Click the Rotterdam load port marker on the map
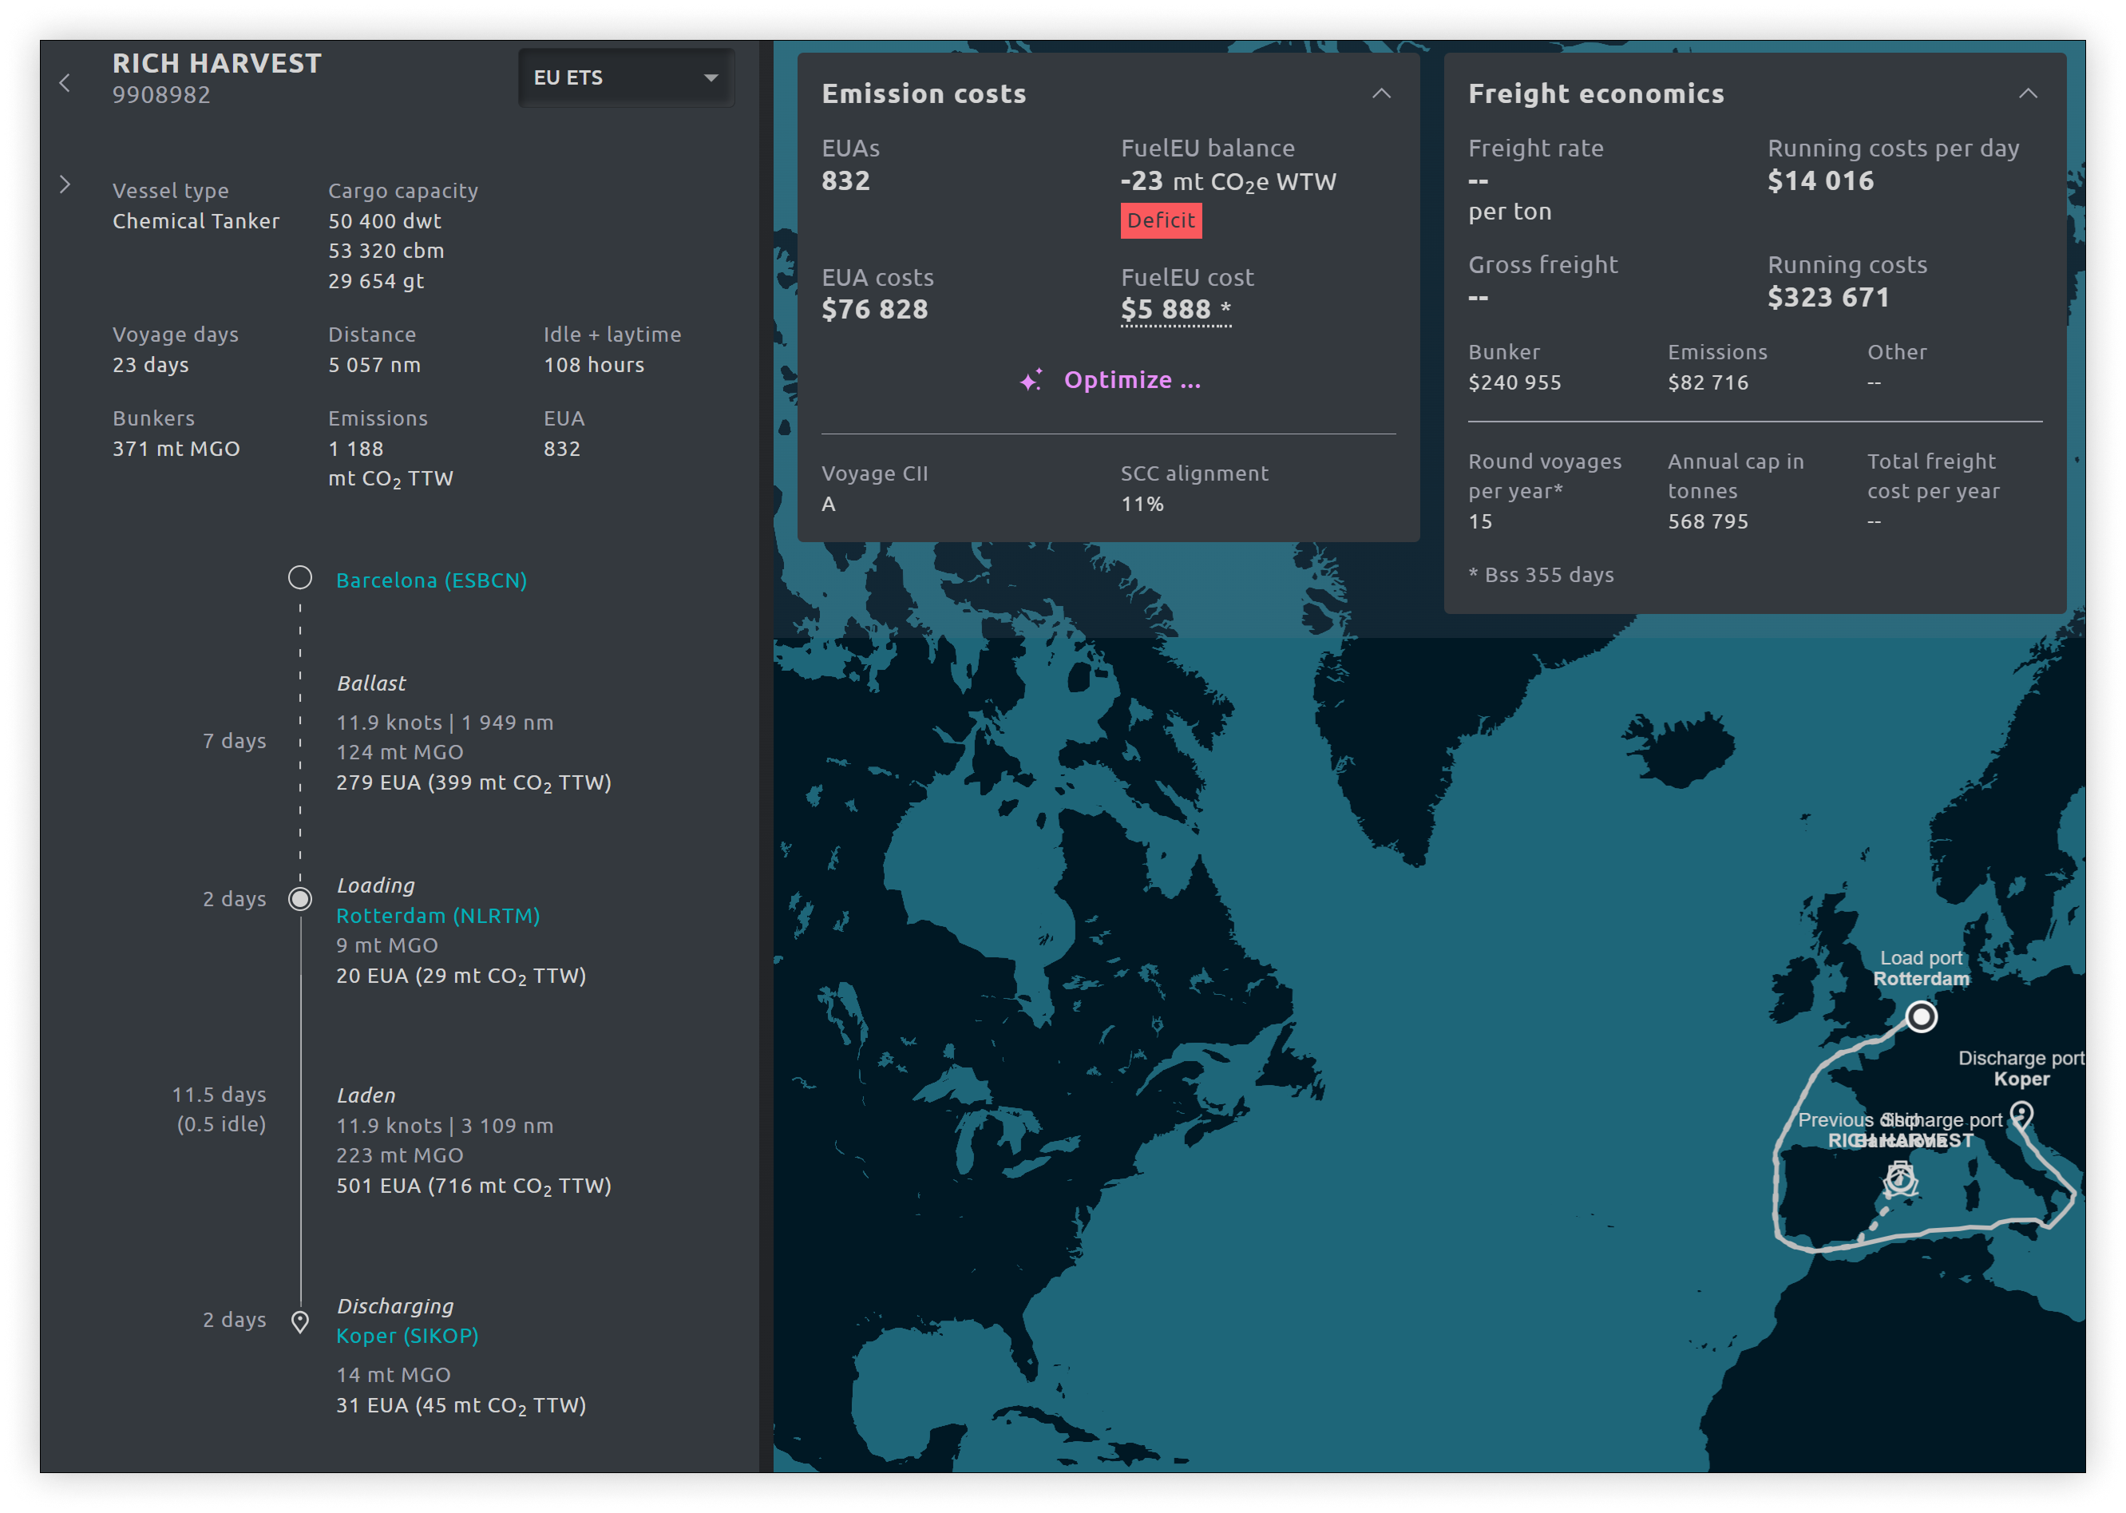This screenshot has height=1513, width=2126. [1920, 1016]
